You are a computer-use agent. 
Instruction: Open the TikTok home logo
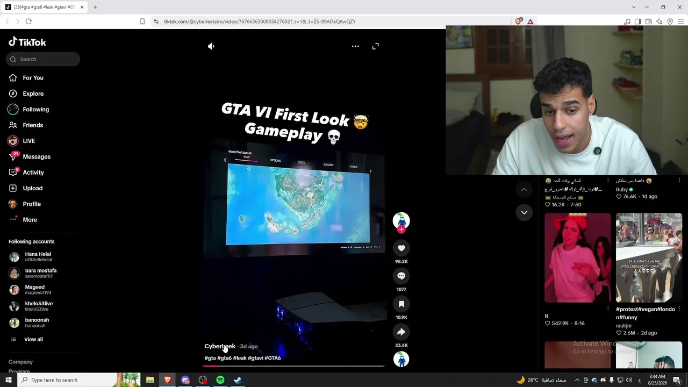[27, 42]
